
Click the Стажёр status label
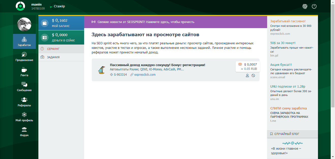click(59, 6)
